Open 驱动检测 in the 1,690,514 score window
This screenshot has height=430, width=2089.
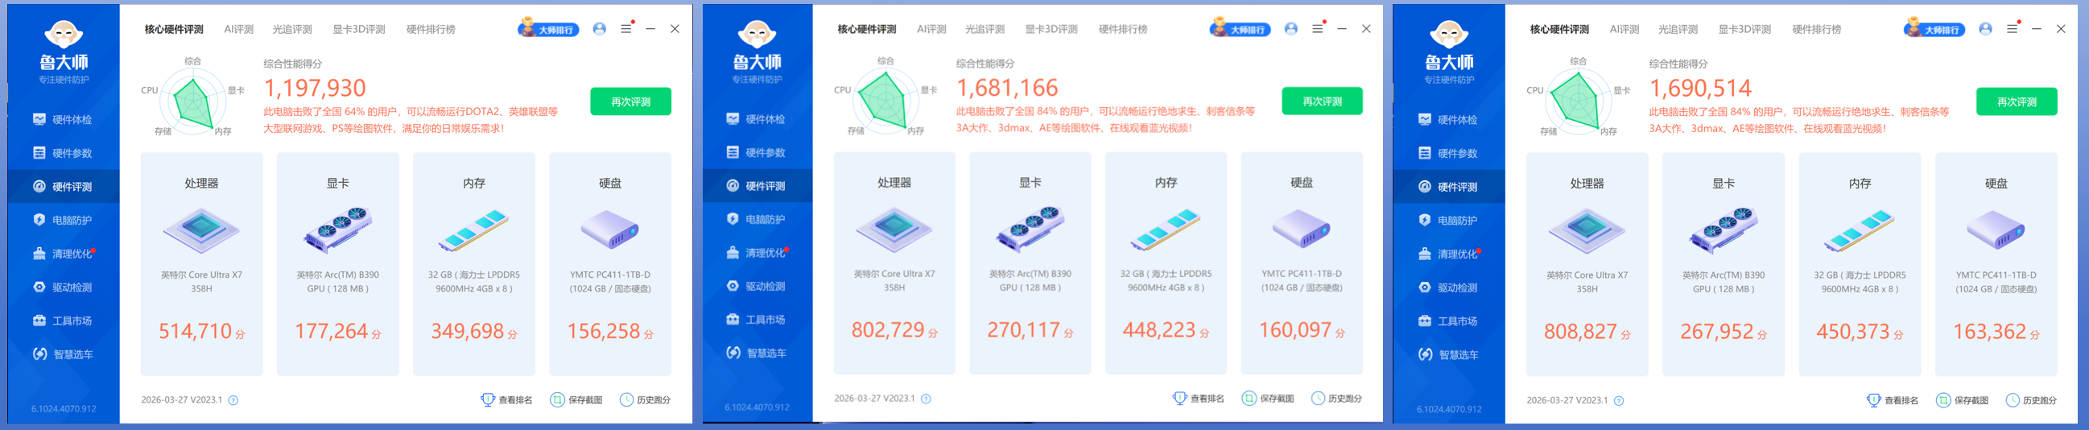1449,287
